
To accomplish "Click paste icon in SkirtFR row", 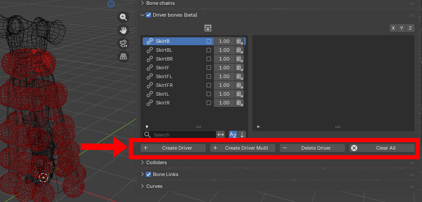I will pyautogui.click(x=239, y=85).
